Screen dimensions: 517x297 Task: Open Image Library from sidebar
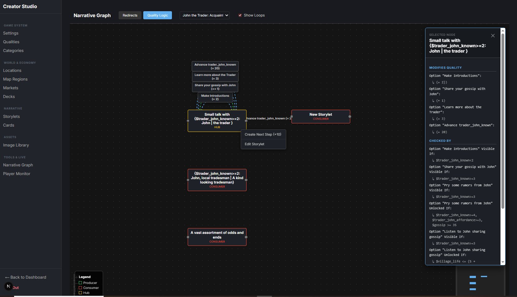coord(16,145)
